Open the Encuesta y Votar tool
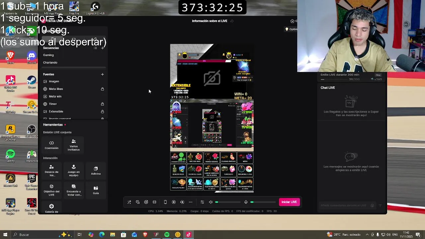Screen dimensions: 425x239 [x=74, y=190]
